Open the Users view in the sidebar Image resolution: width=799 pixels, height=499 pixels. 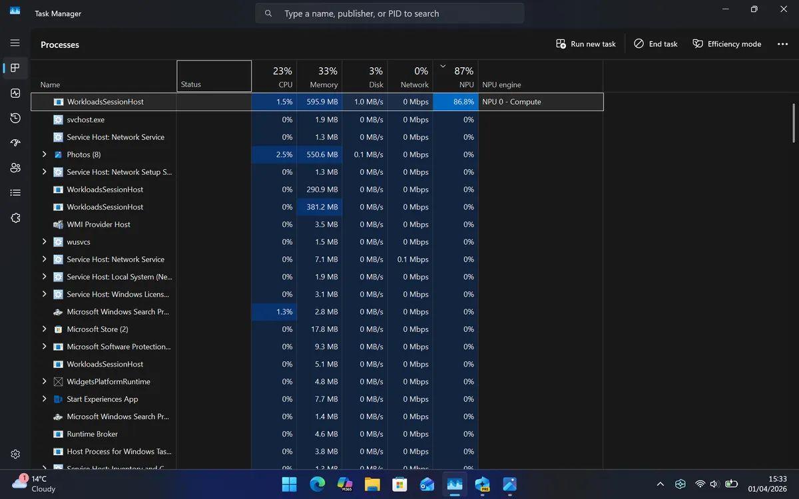[15, 168]
